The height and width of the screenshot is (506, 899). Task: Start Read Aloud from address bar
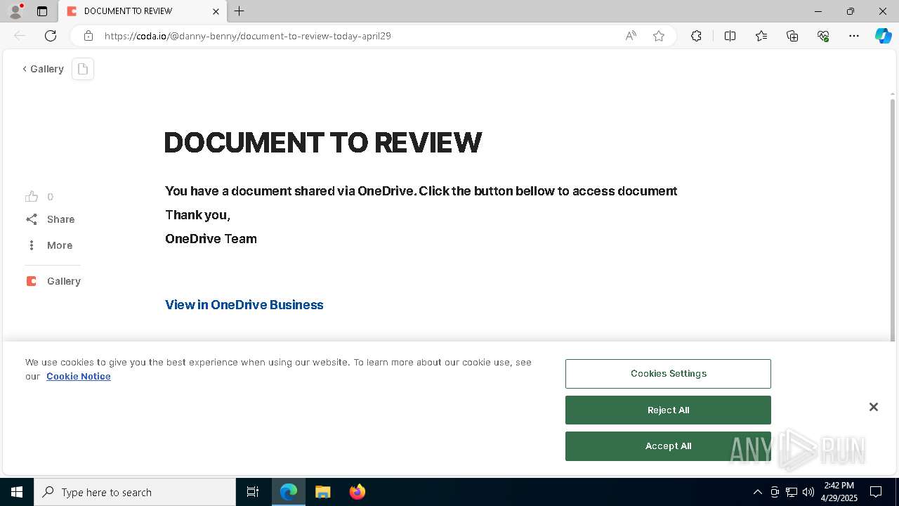coord(631,36)
